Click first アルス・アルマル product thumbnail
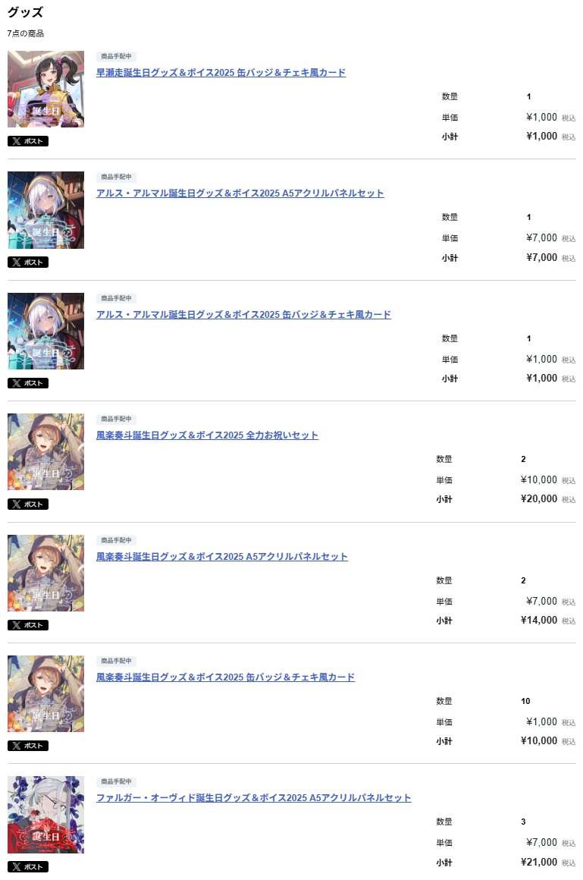This screenshot has width=583, height=880. [46, 210]
